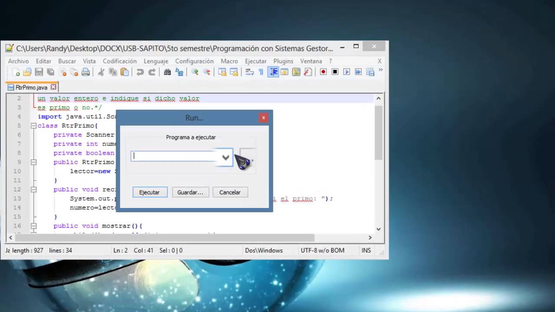This screenshot has width=555, height=312.
Task: Click the Zoom In toolbar icon
Action: (195, 72)
